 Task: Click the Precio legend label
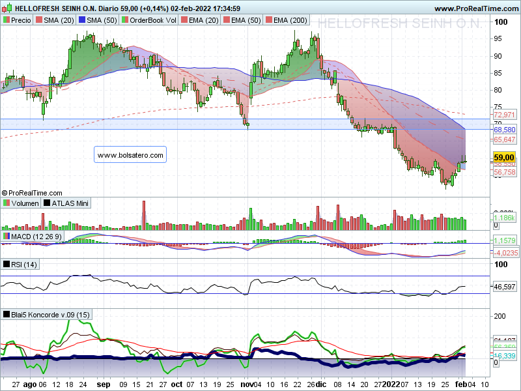tap(21, 20)
